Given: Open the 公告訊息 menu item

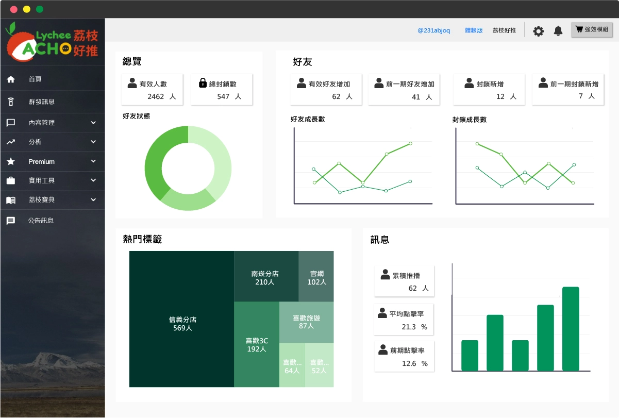Looking at the screenshot, I should pos(41,221).
